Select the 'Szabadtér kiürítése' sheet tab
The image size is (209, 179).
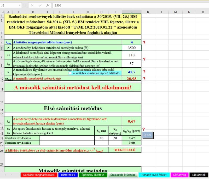123,175
